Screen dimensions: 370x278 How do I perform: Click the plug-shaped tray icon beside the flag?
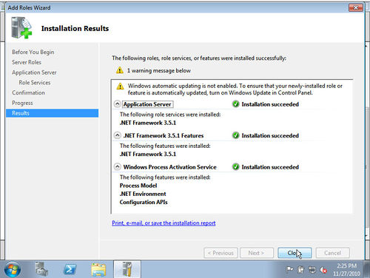tap(300, 270)
